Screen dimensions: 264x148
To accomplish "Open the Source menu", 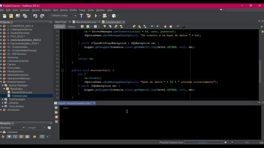I will [x=36, y=10].
